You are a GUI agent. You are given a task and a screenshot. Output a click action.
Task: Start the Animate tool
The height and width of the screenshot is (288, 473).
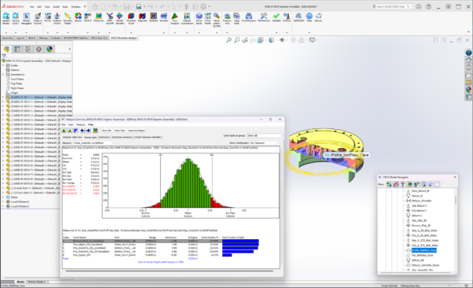pyautogui.click(x=153, y=17)
